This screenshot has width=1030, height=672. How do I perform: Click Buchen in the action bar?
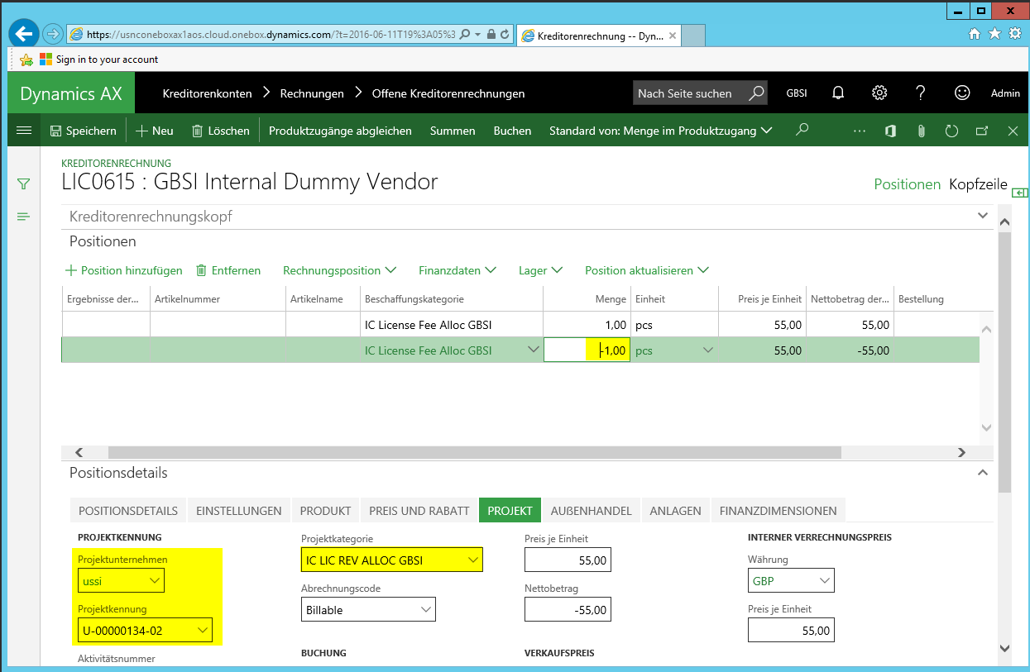point(512,131)
